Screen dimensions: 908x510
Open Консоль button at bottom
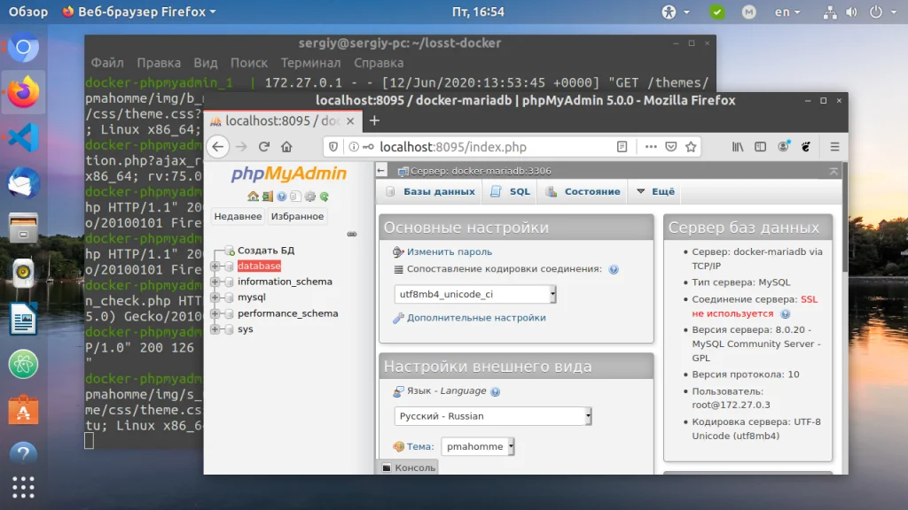point(408,467)
